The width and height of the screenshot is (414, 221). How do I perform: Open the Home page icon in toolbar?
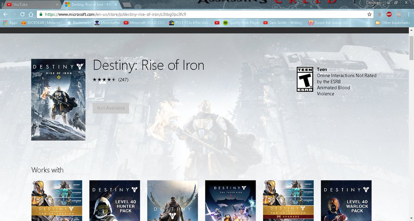[31, 14]
